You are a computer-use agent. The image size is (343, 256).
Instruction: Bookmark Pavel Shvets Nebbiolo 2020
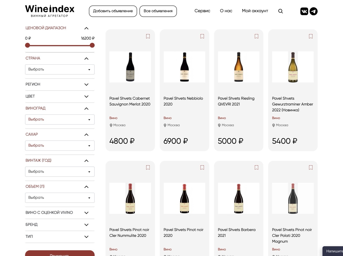tap(202, 36)
